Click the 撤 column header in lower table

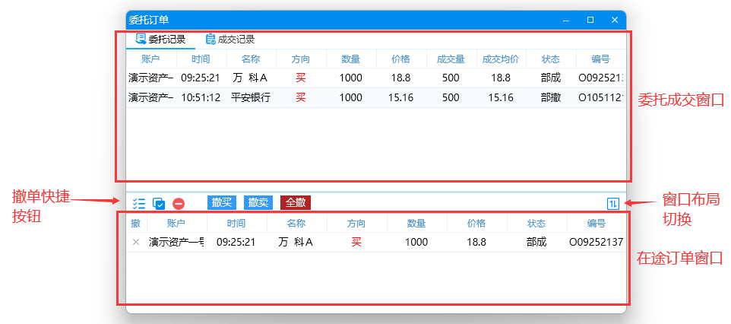(x=136, y=224)
